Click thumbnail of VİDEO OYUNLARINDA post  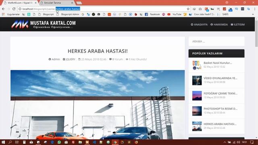(197, 81)
